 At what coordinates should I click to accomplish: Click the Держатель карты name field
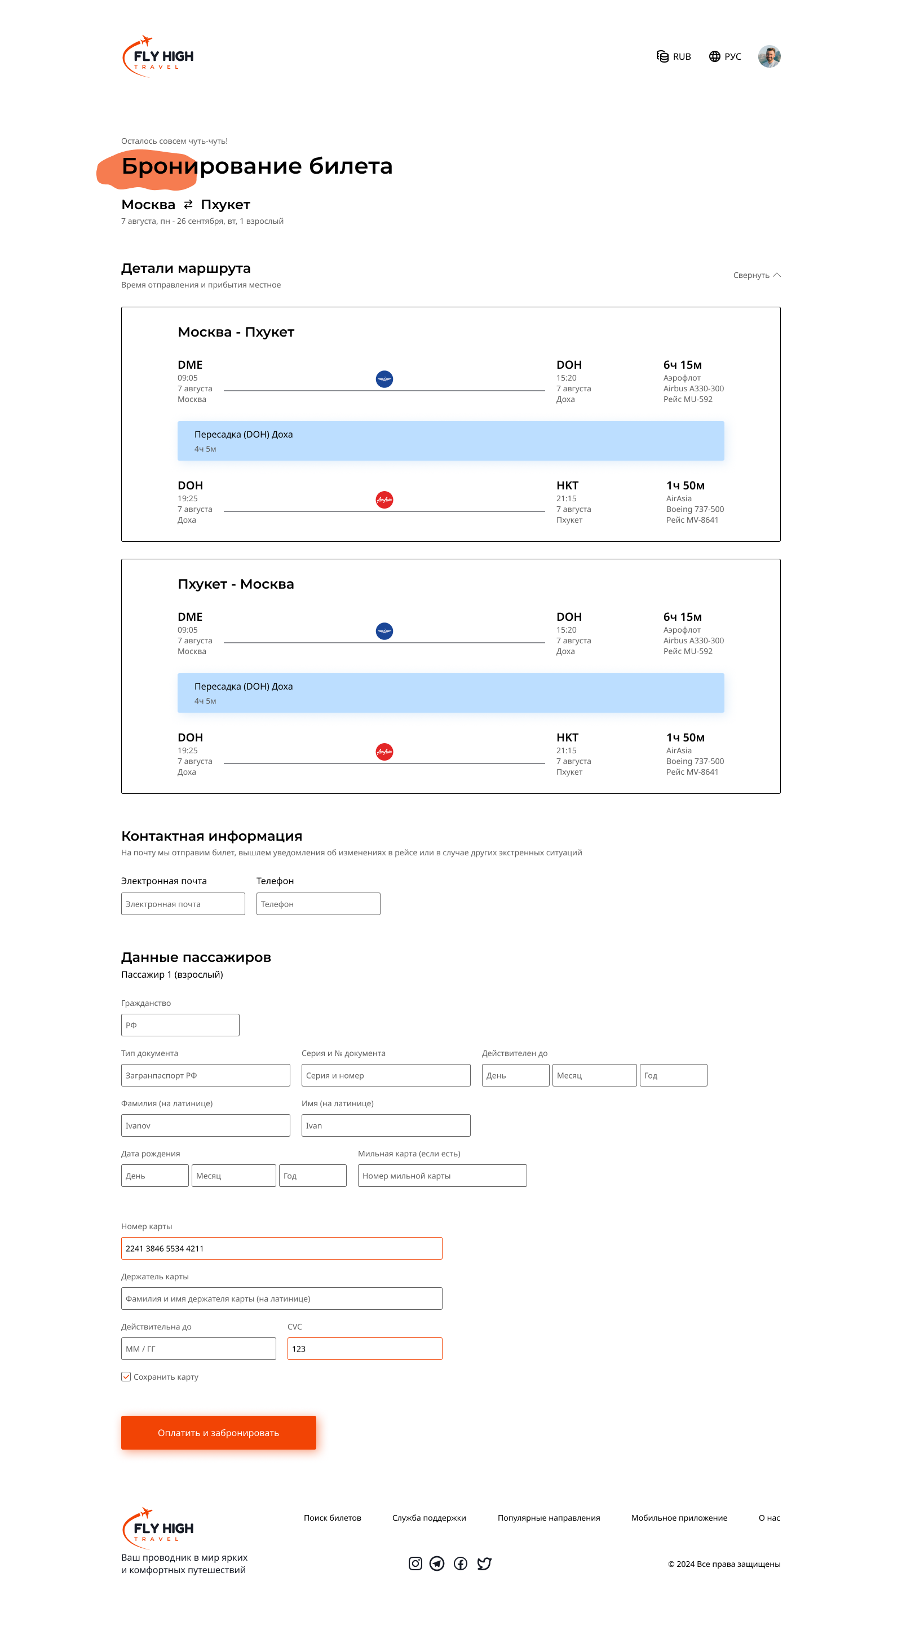(281, 1298)
